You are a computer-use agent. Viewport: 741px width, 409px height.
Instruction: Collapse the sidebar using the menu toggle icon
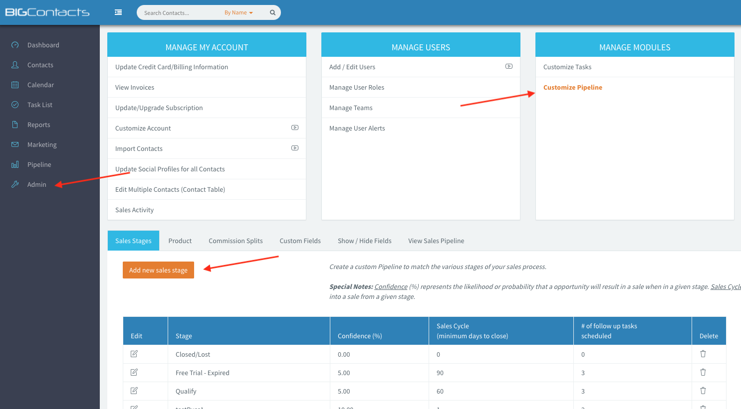118,12
